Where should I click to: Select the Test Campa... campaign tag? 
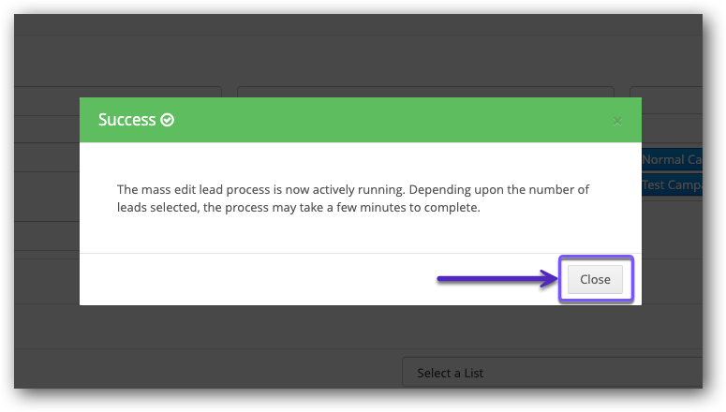coord(671,184)
